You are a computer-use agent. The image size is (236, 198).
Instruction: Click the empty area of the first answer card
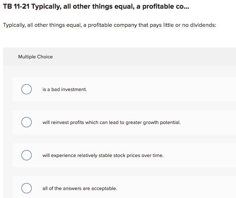[x=164, y=89]
